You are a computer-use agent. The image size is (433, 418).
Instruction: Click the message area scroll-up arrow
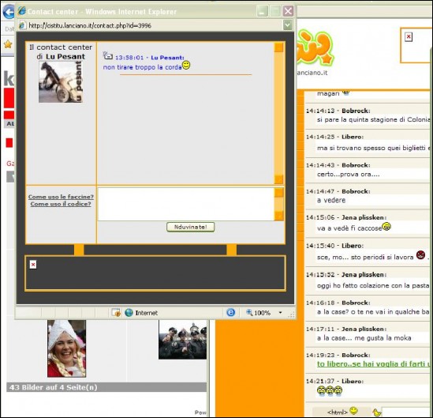tap(278, 47)
